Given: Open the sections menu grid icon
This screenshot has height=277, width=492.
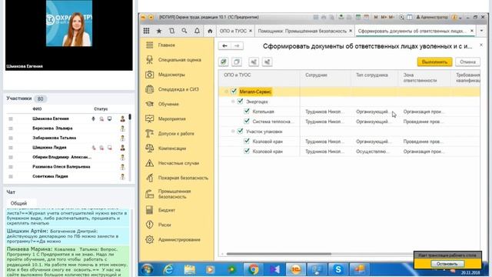Looking at the screenshot, I should 146,31.
